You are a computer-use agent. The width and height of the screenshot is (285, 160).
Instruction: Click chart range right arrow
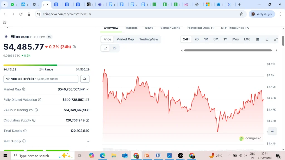point(276,51)
